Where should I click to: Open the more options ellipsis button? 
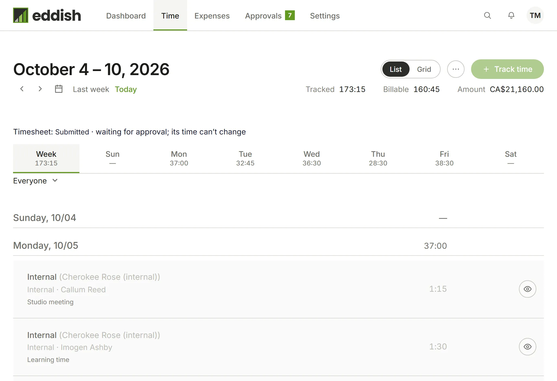pyautogui.click(x=456, y=69)
